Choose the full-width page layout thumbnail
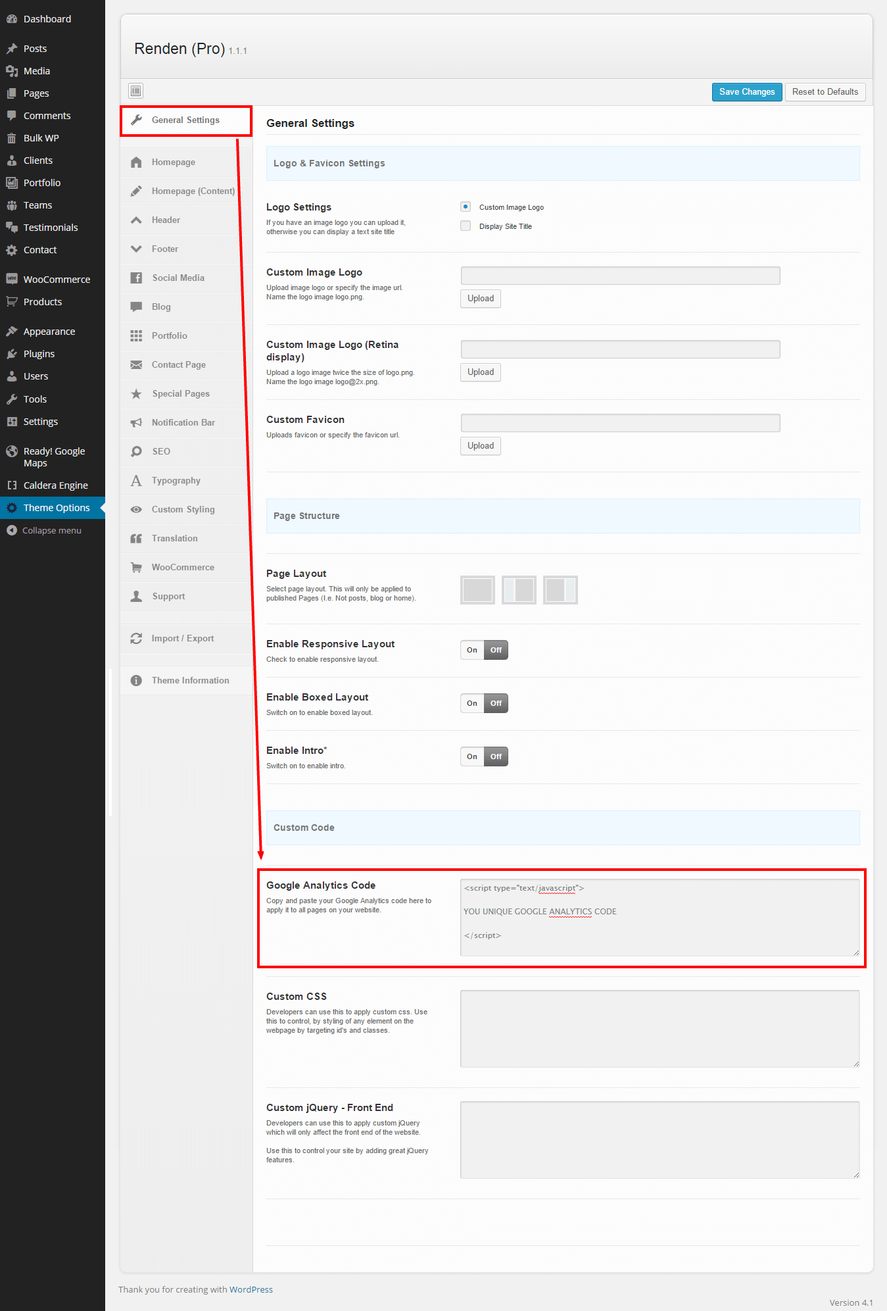 (x=477, y=590)
